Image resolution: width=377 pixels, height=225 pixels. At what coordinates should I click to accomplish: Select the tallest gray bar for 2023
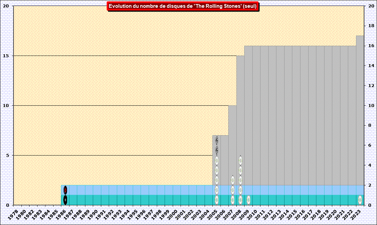point(360,102)
